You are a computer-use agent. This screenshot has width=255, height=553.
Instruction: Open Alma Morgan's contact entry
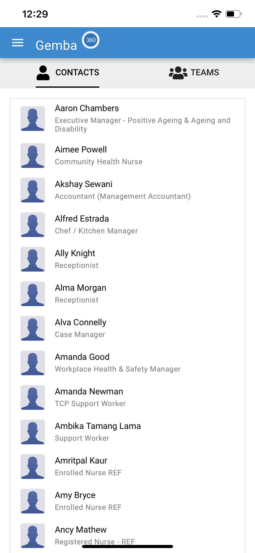127,294
